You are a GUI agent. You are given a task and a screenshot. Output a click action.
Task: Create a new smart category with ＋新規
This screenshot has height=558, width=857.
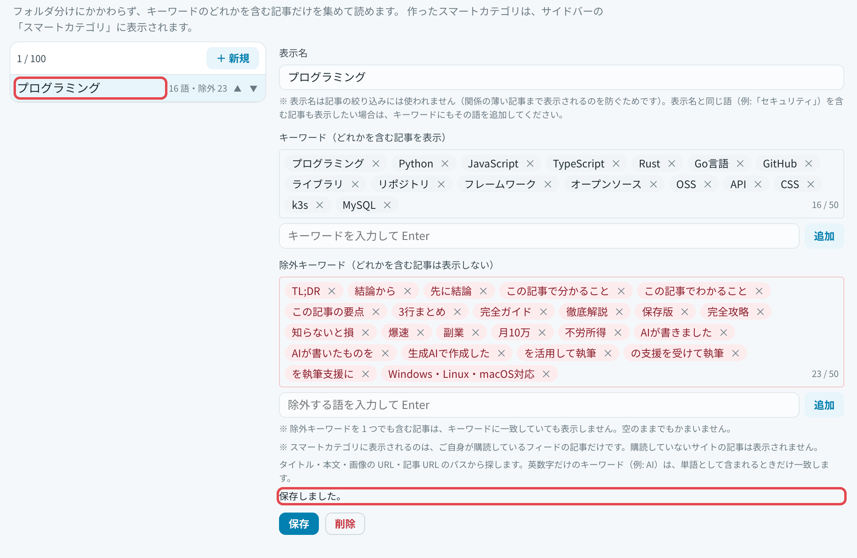click(x=233, y=59)
